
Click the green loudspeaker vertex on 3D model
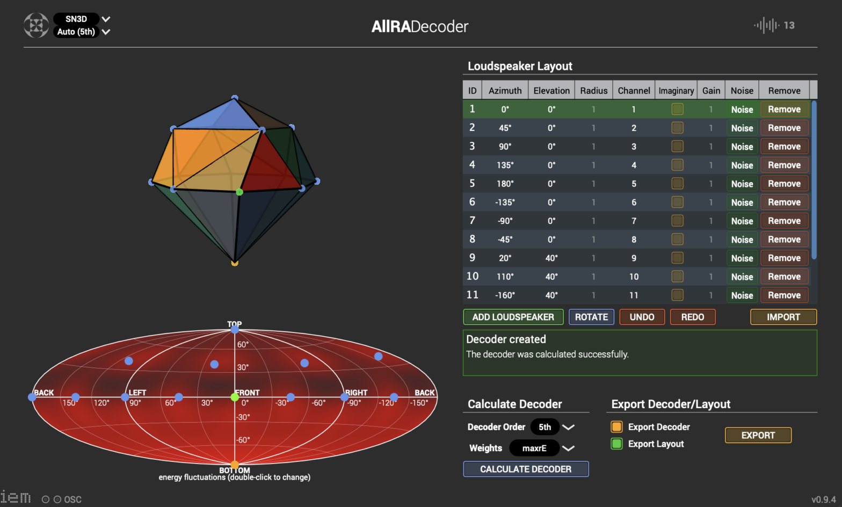(x=239, y=192)
